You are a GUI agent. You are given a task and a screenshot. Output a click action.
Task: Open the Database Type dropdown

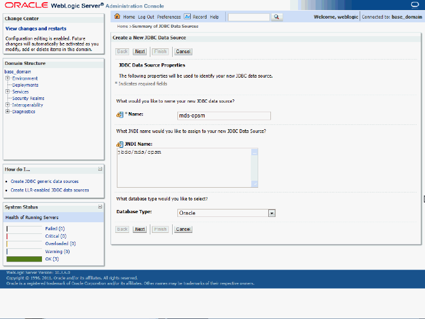click(x=272, y=213)
